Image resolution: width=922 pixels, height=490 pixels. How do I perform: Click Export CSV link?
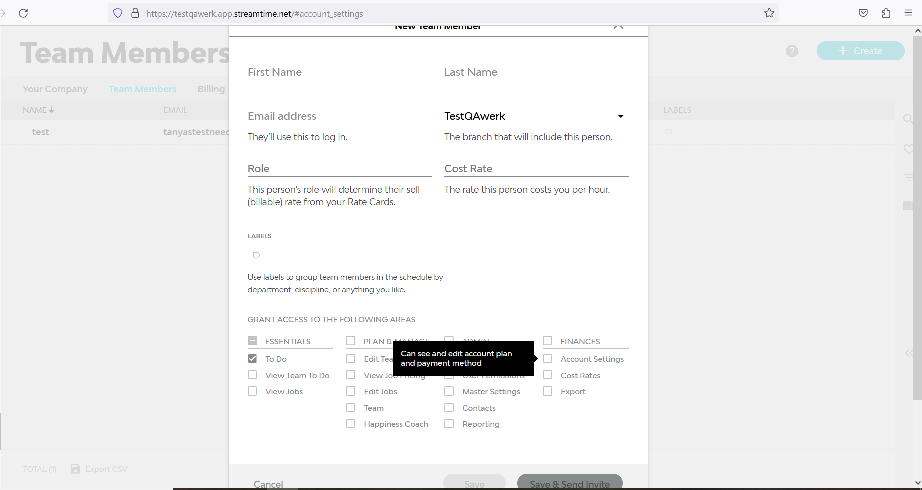point(106,469)
